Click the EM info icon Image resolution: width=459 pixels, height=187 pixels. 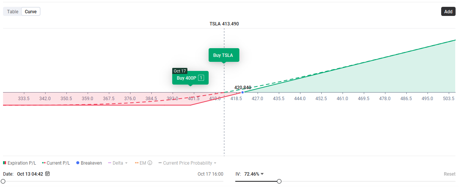[x=150, y=163]
